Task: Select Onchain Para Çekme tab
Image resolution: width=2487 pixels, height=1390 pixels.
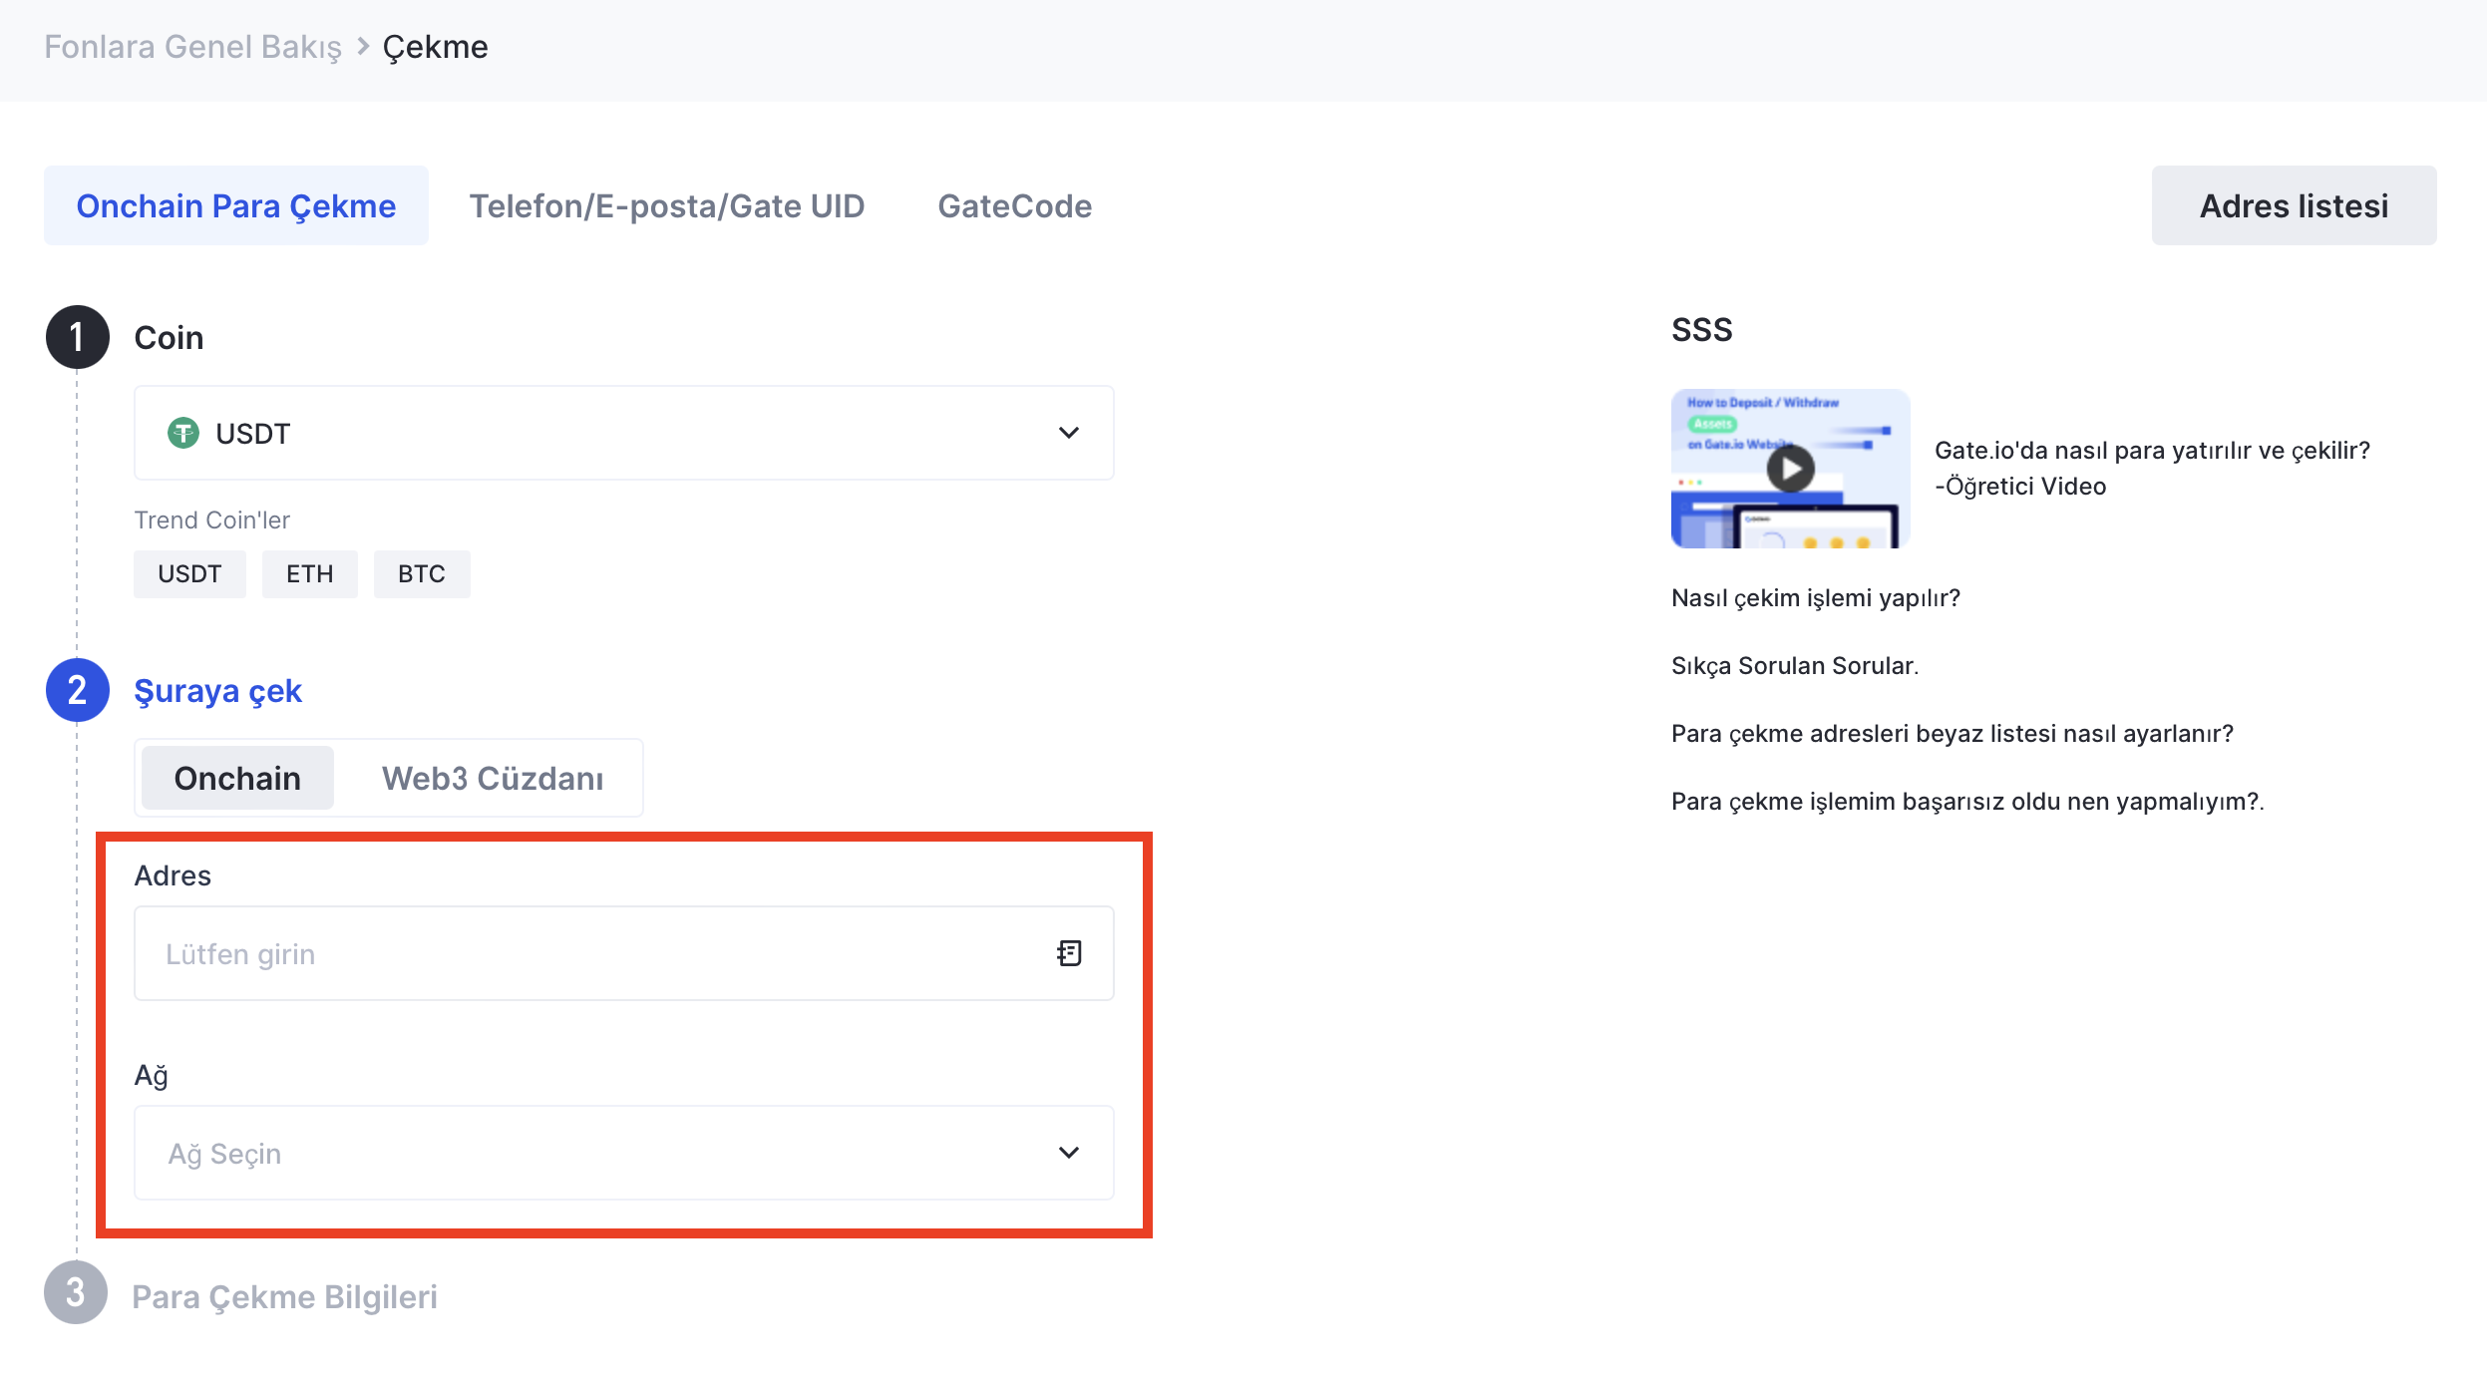Action: [x=236, y=205]
